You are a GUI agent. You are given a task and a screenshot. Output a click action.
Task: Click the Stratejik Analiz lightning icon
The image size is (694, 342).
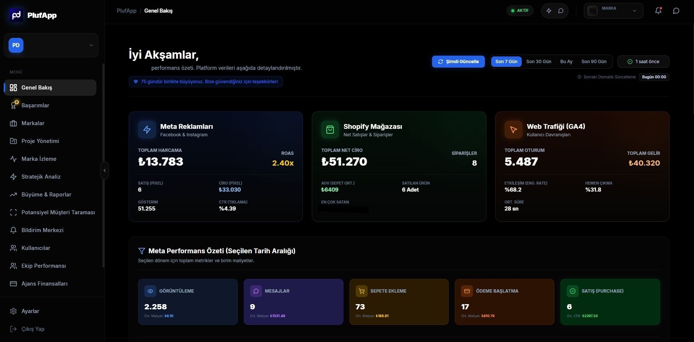coord(13,177)
